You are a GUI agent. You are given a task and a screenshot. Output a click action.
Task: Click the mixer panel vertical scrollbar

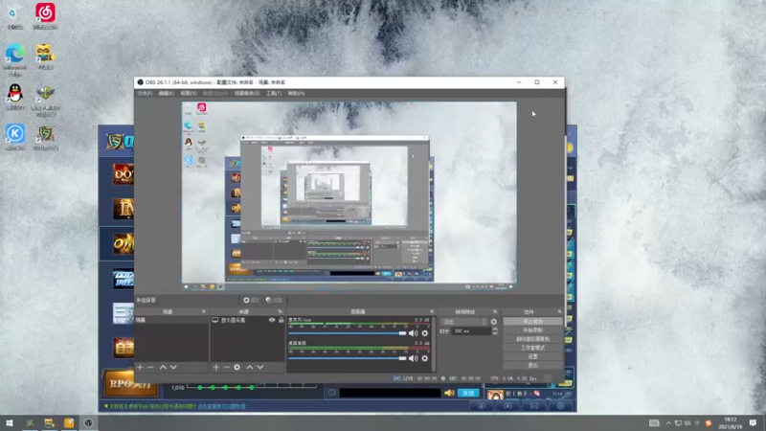pyautogui.click(x=434, y=344)
